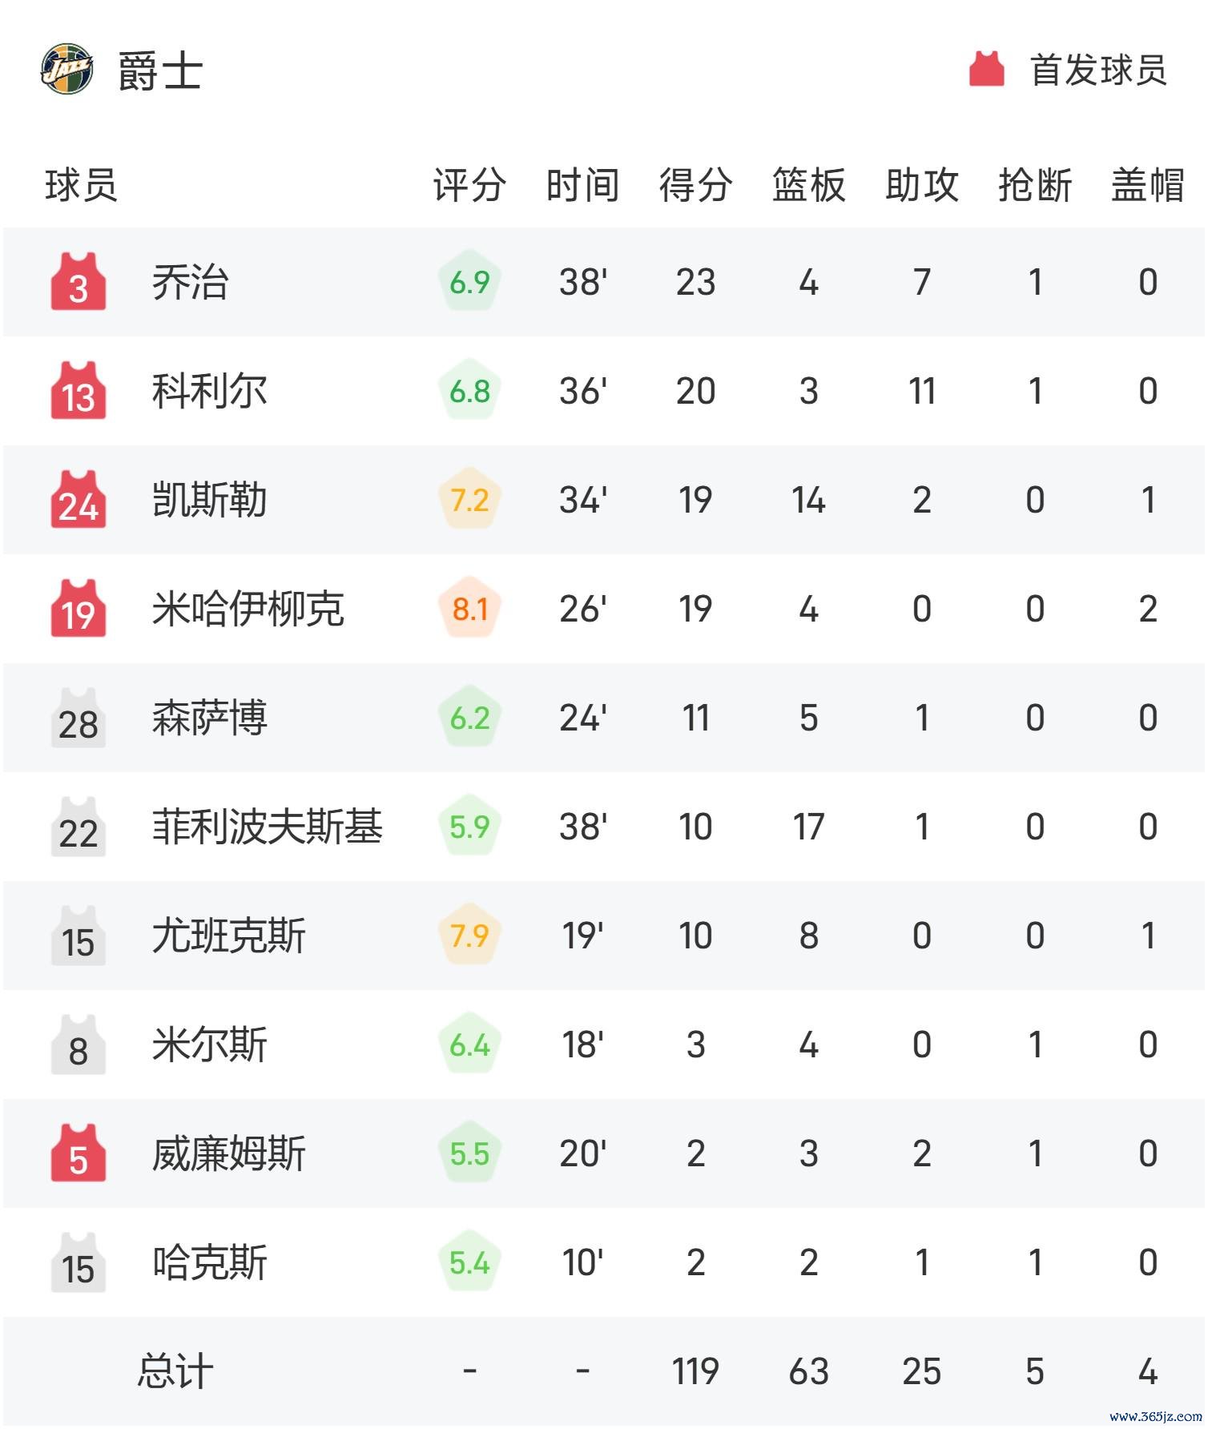Click the 爵士 team name
The width and height of the screenshot is (1208, 1429).
(x=160, y=70)
